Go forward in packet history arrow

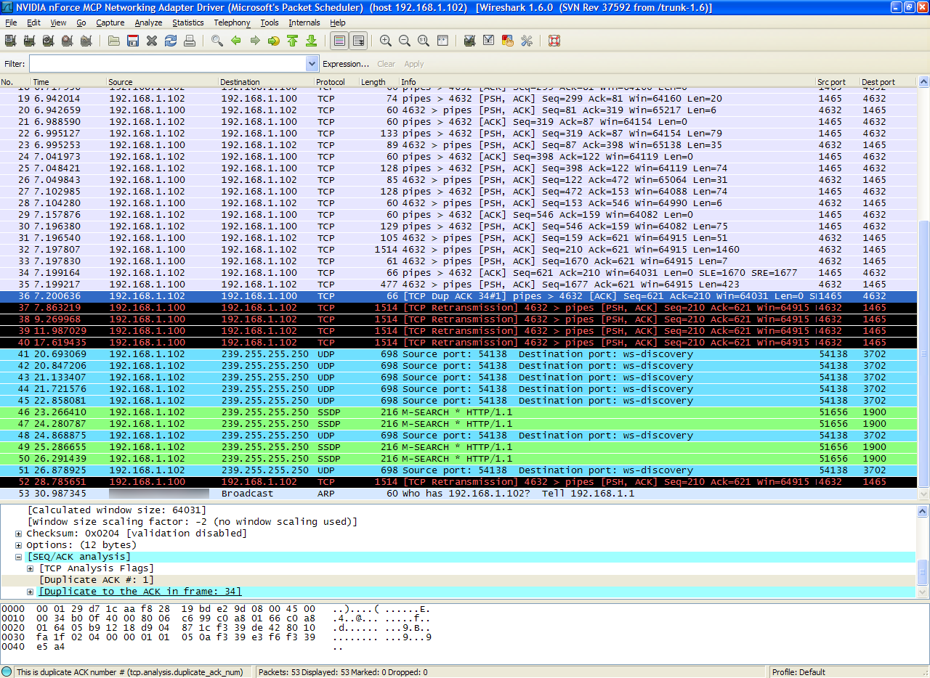[x=255, y=41]
